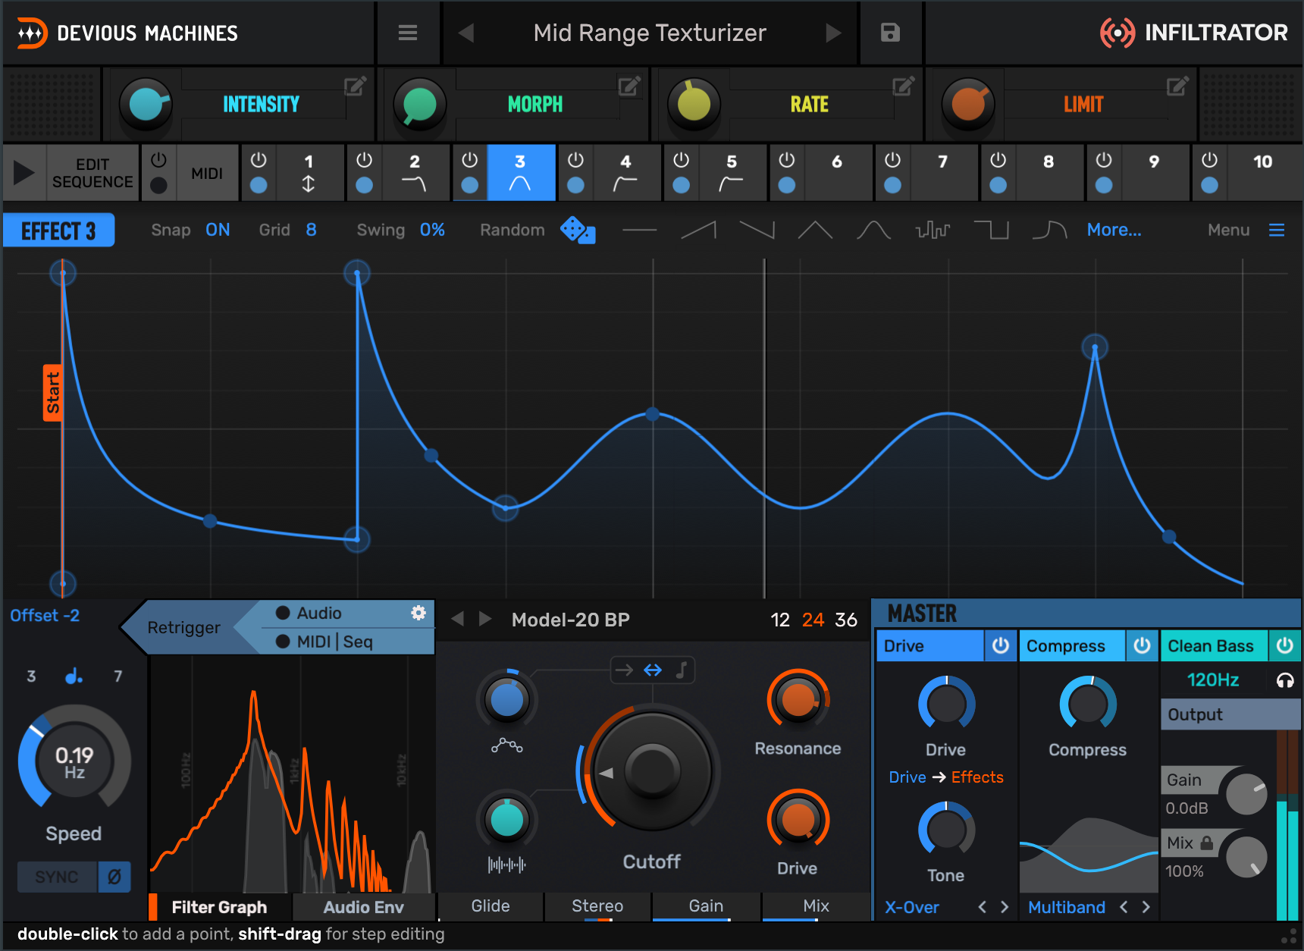Image resolution: width=1304 pixels, height=951 pixels.
Task: Toggle power for effect slot 6
Action: coord(787,160)
